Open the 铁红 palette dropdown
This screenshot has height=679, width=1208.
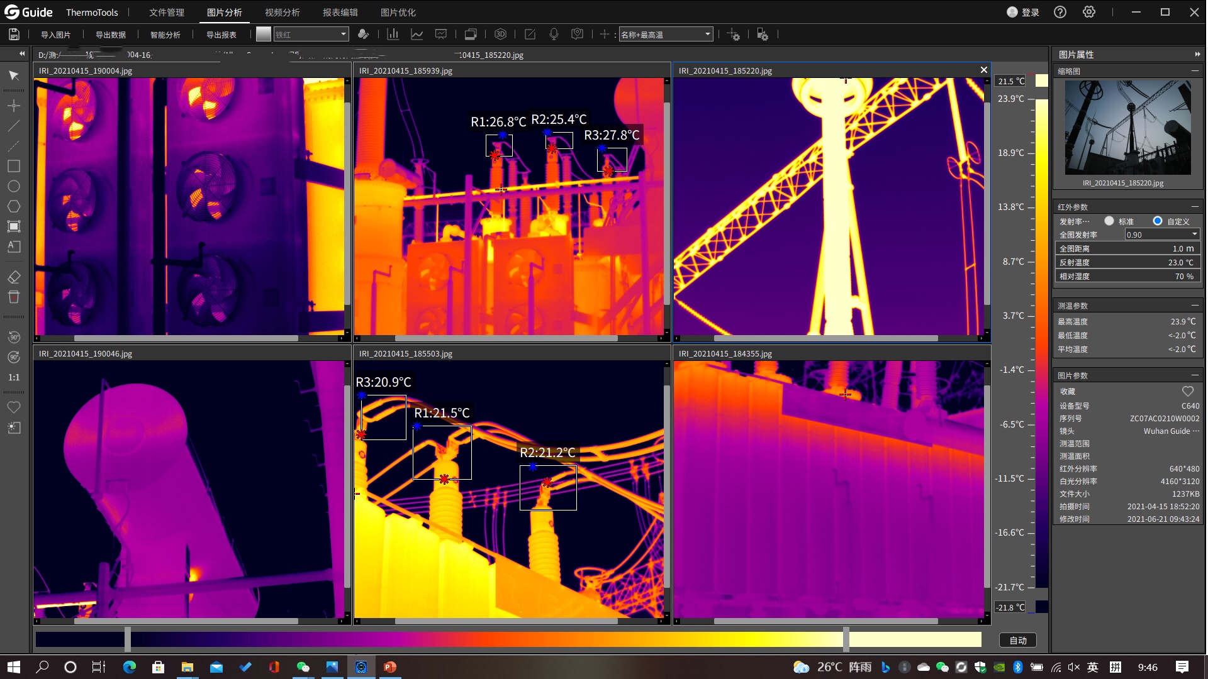(311, 35)
